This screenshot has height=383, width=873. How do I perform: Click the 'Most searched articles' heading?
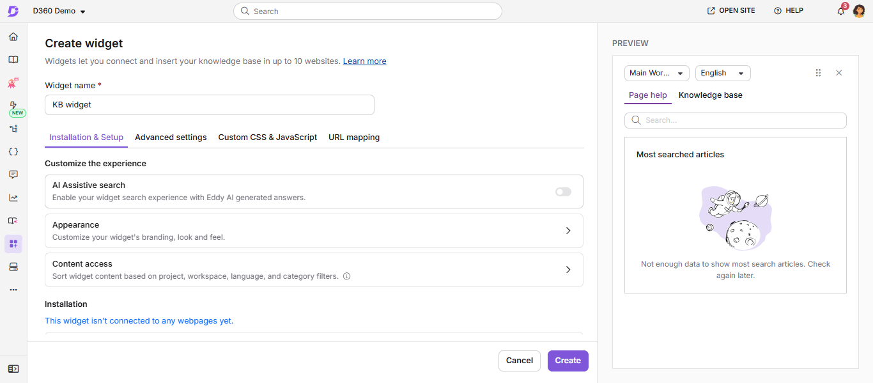pos(680,155)
